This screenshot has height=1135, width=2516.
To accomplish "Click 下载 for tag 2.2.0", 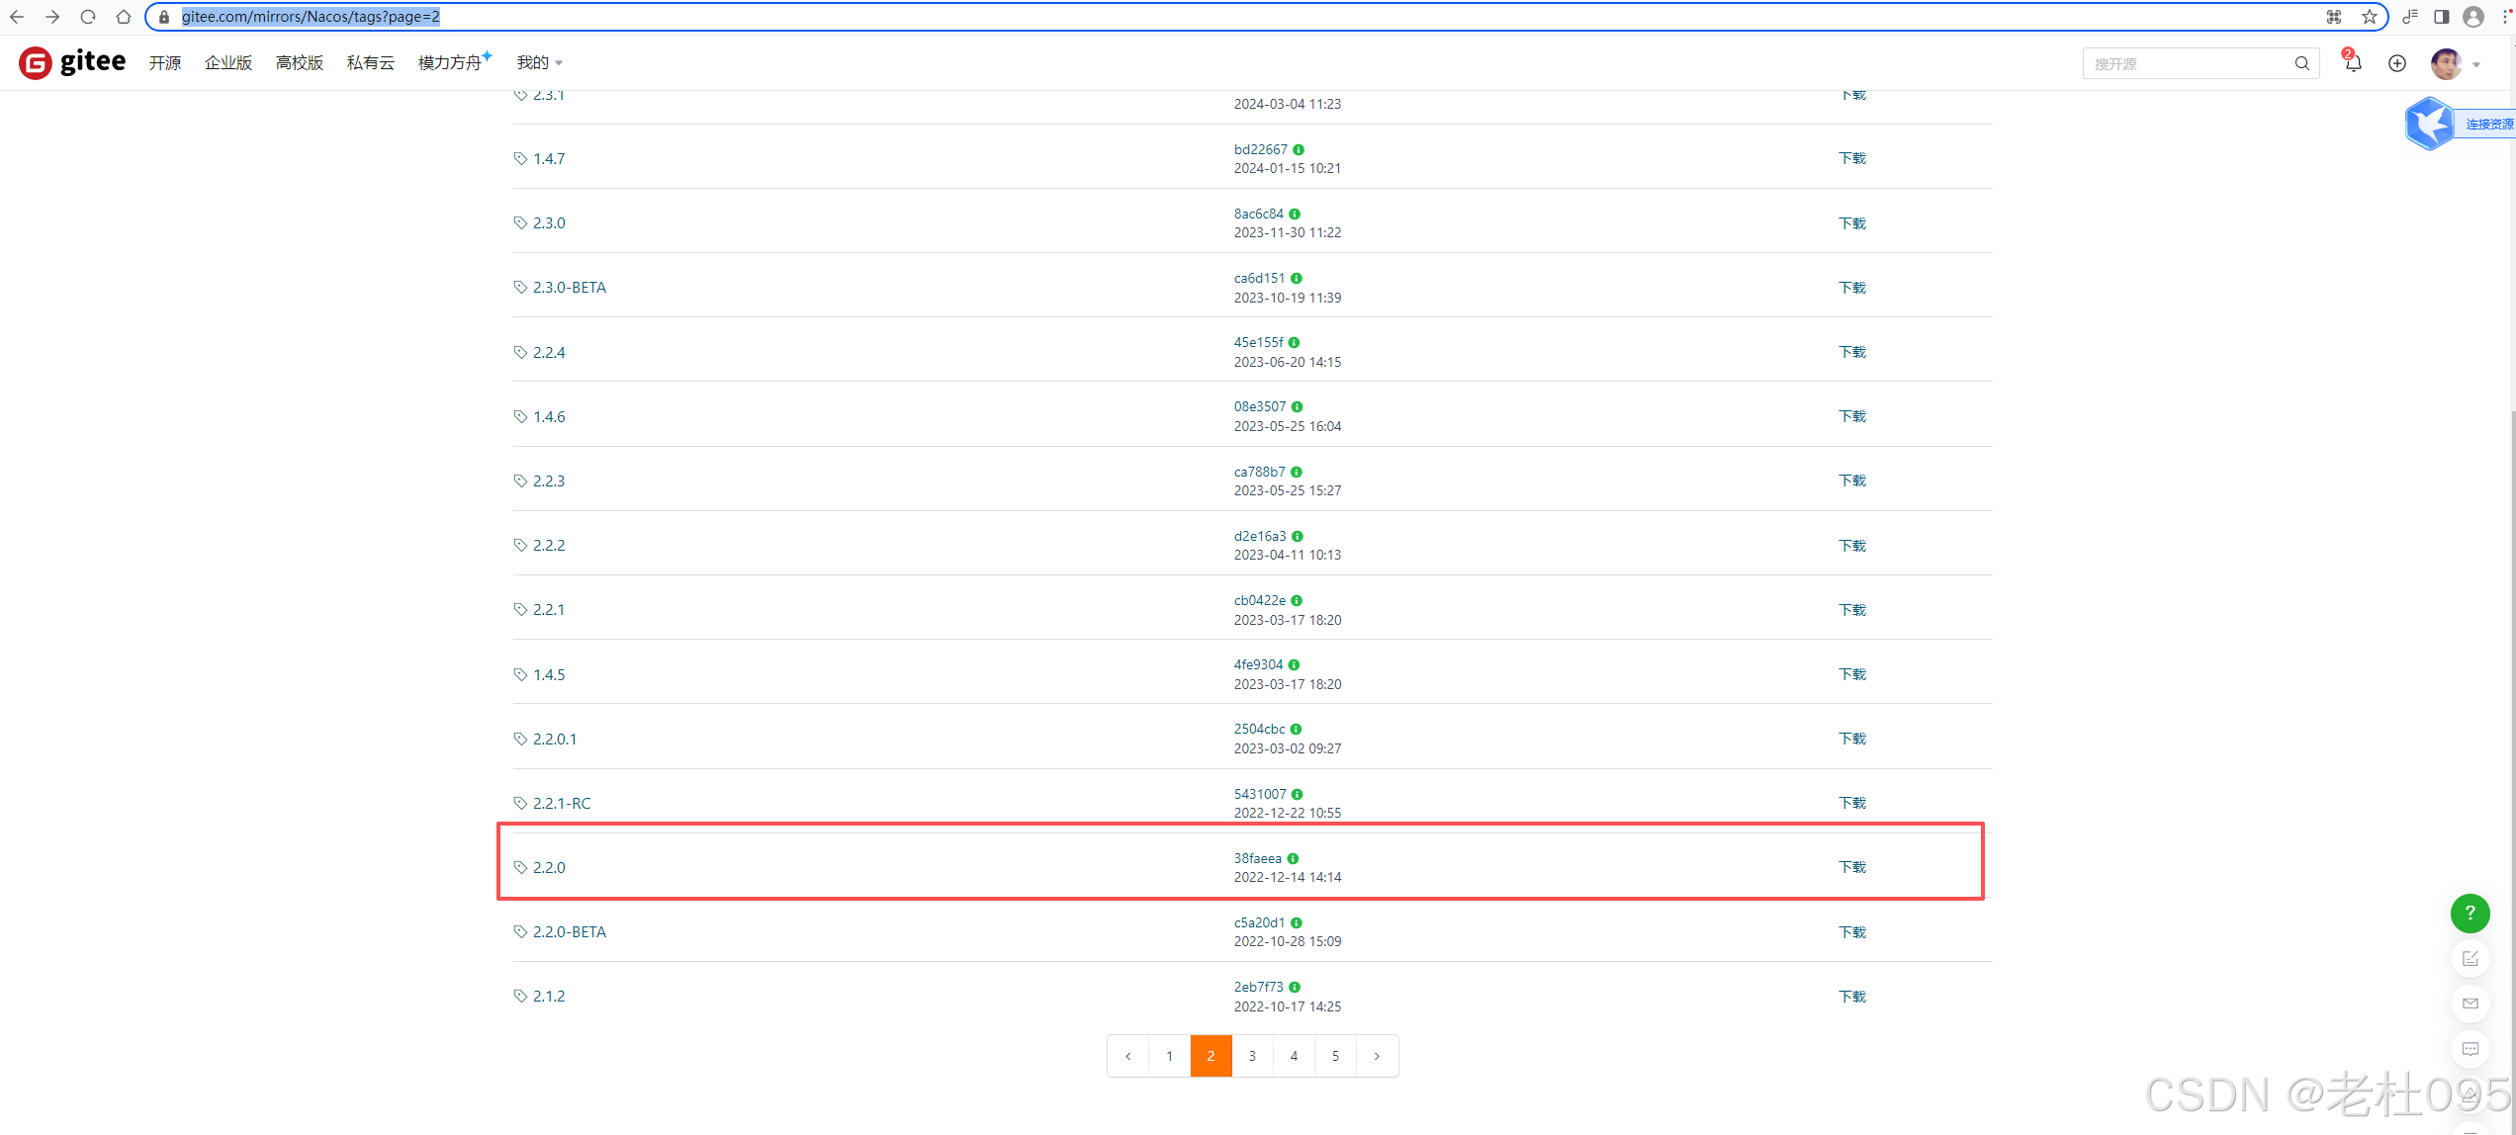I will click(x=1852, y=867).
